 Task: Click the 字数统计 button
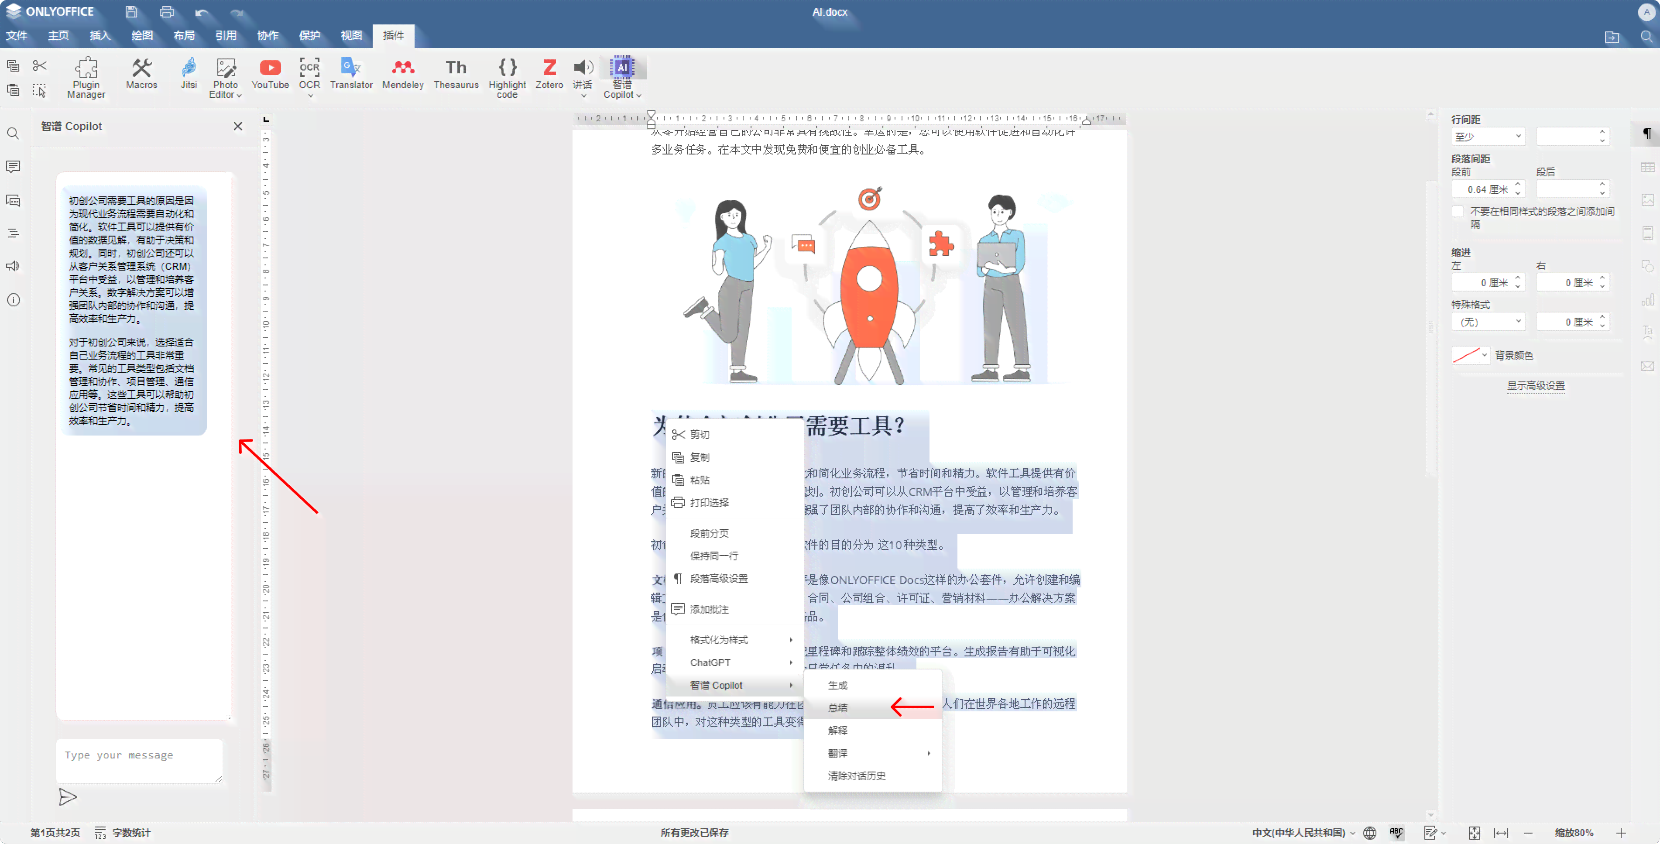click(123, 833)
